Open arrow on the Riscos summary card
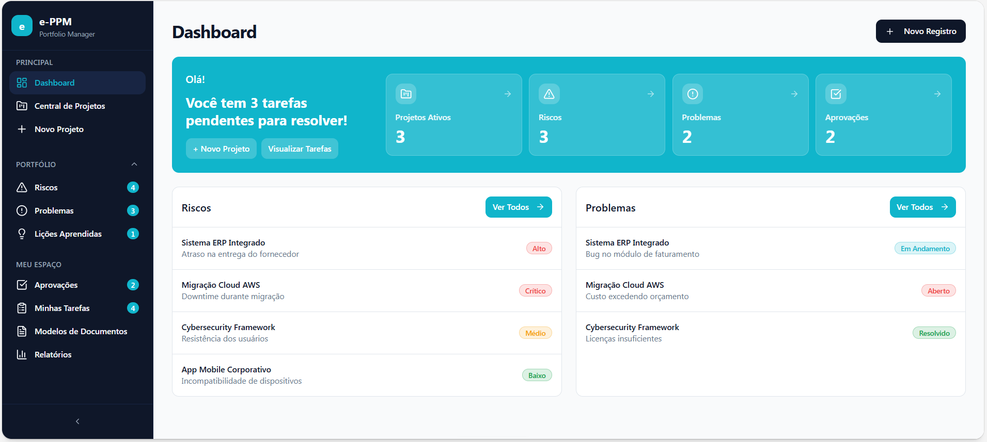The height and width of the screenshot is (442, 987). (651, 94)
